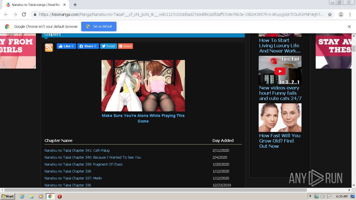Close the Nanatsu no Taizai tab
This screenshot has height=200, width=356.
tap(65, 5)
